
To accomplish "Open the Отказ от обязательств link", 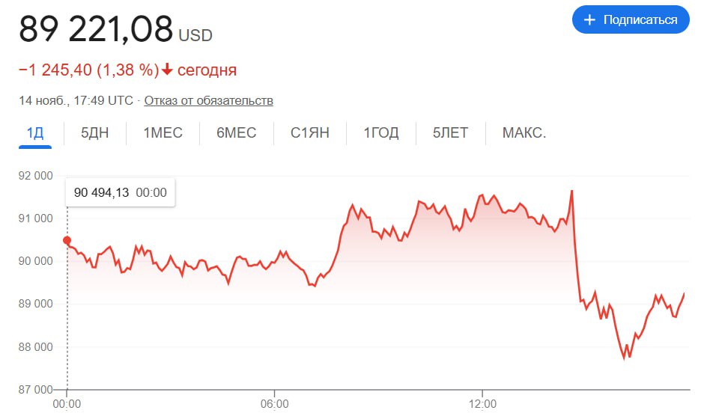I will coord(208,100).
